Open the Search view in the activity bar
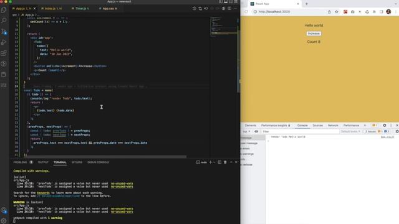399x224 pixels. [x=4, y=21]
